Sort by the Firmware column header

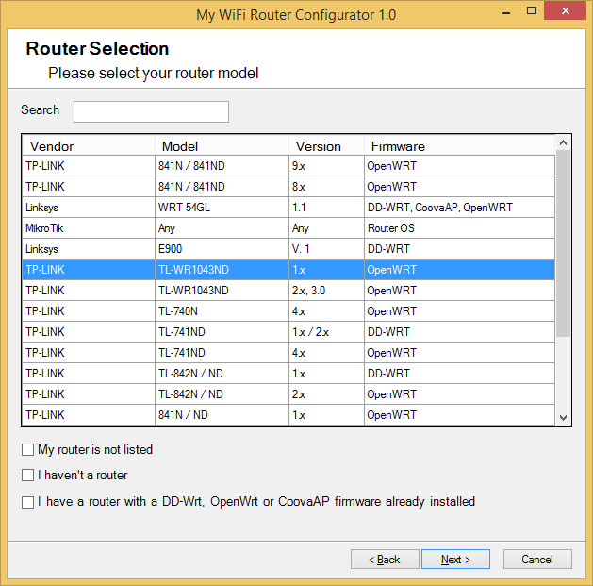[459, 146]
